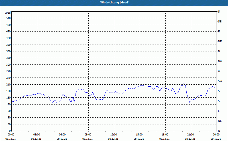This screenshot has width=228, height=142.
Task: Select the '18:00' time axis label
Action: click(165, 135)
